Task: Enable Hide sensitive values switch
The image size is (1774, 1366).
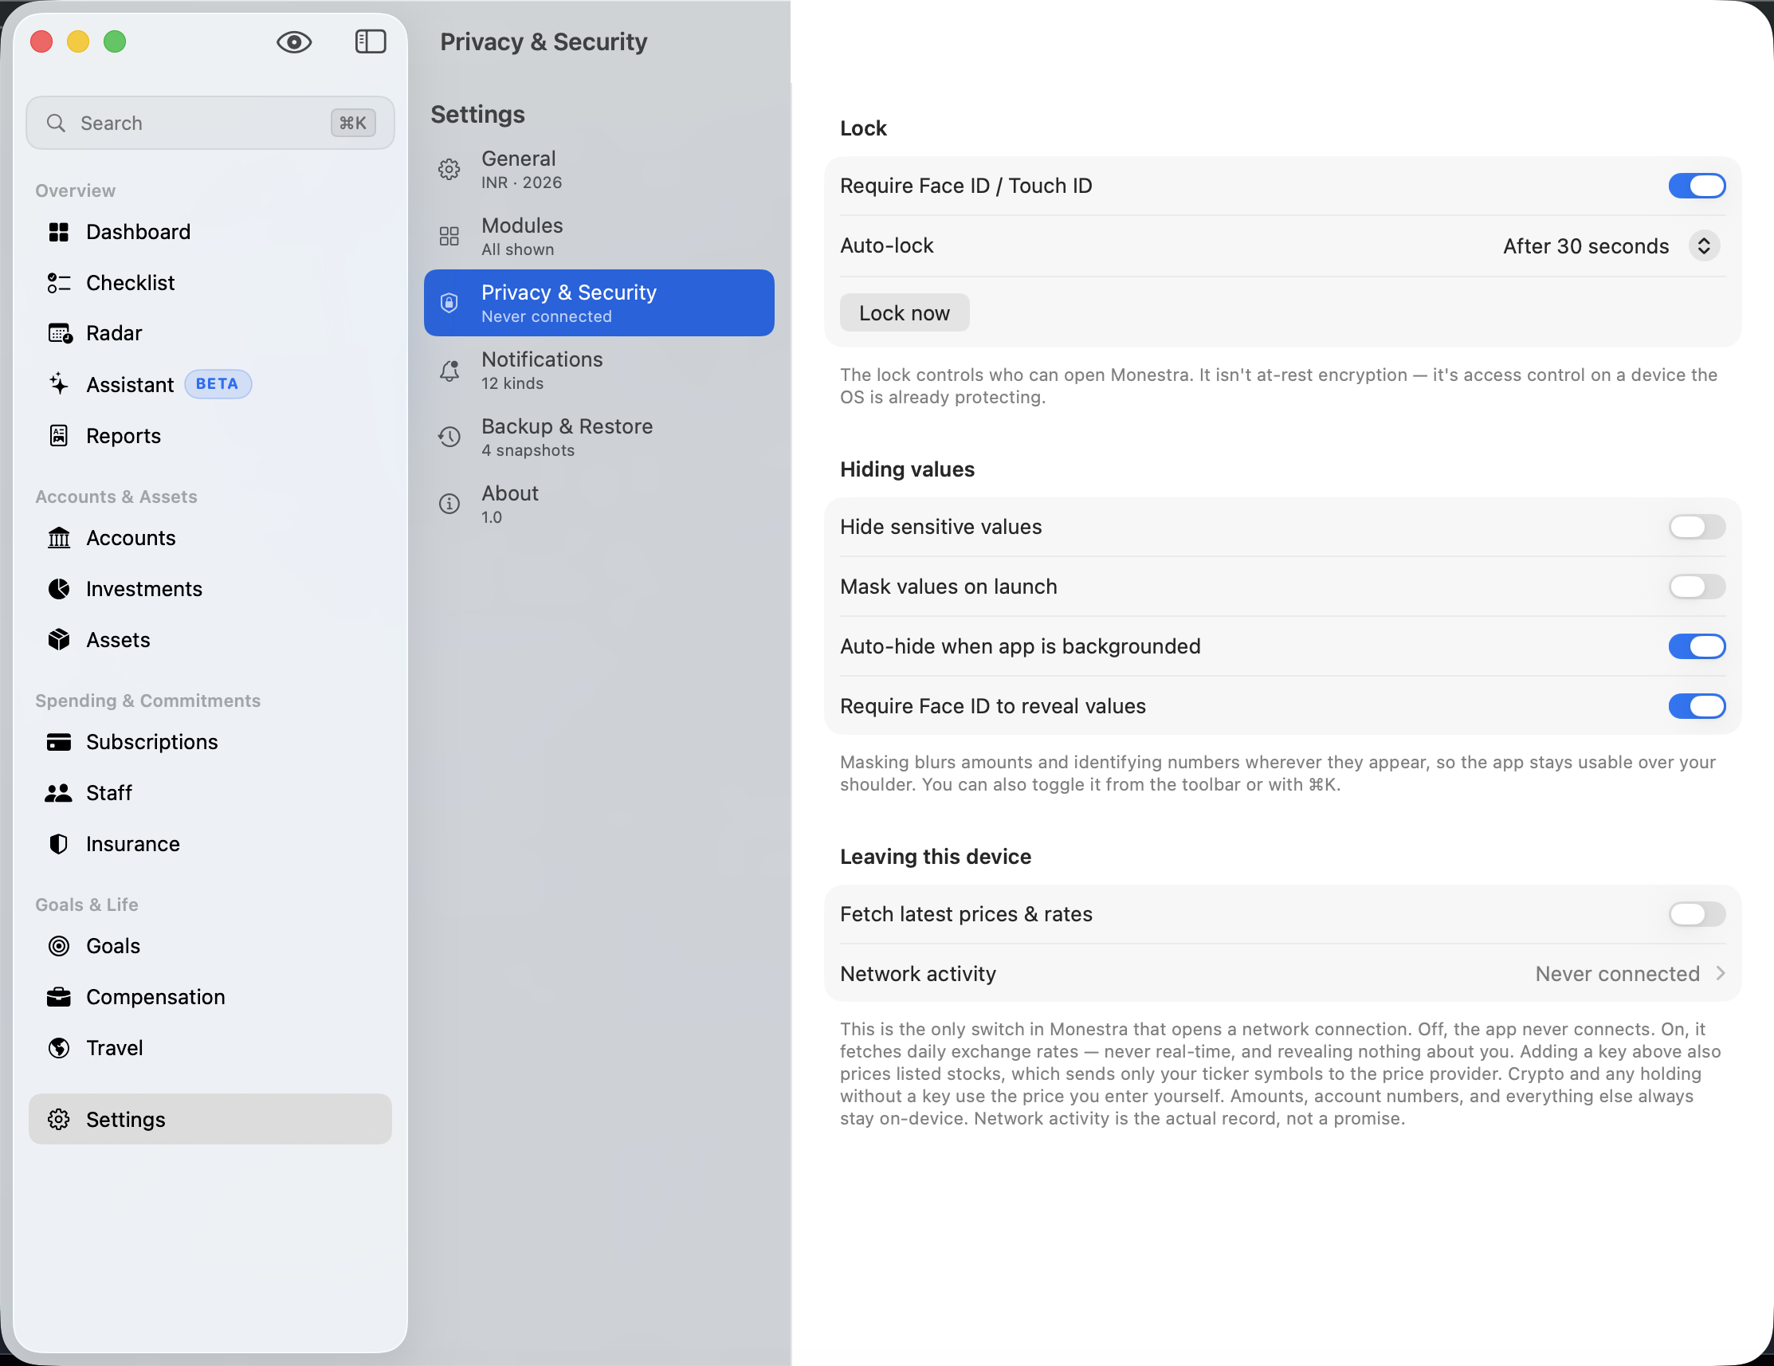Action: (x=1697, y=527)
